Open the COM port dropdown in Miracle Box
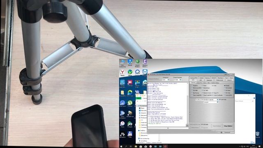263x148 pixels. 166,80
